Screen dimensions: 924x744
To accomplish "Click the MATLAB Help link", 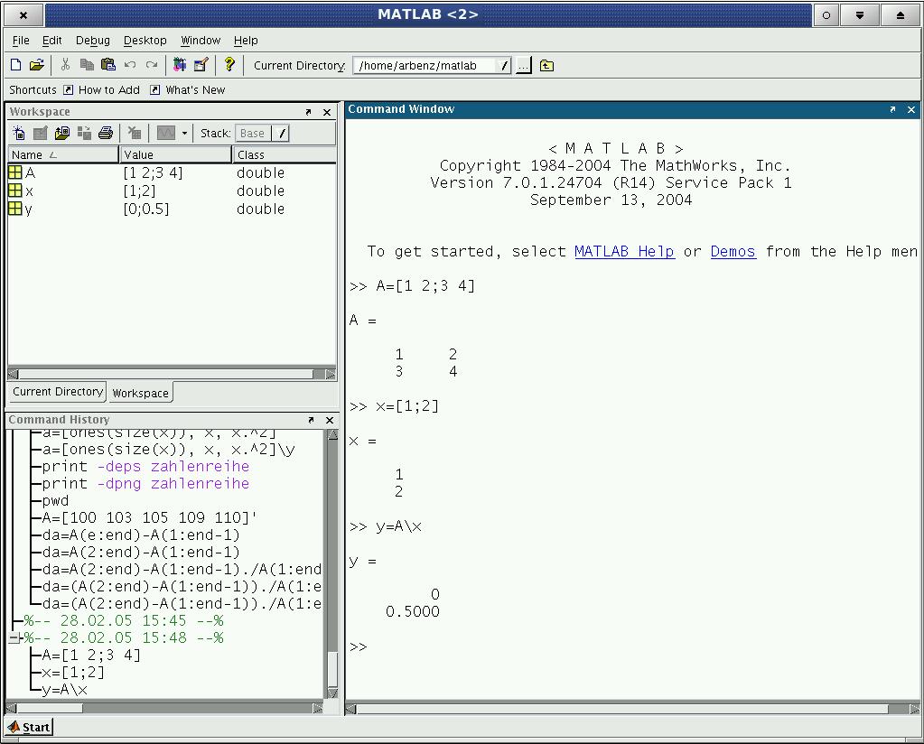I will [624, 252].
